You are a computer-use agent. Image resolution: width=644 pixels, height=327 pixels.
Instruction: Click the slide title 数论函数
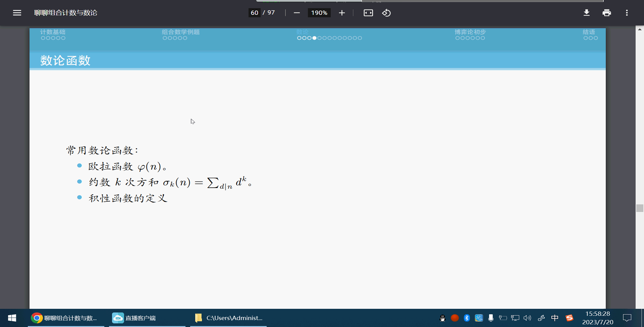(65, 61)
